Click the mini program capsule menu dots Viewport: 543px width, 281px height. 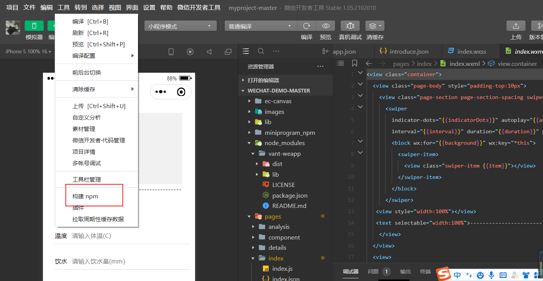pos(160,92)
